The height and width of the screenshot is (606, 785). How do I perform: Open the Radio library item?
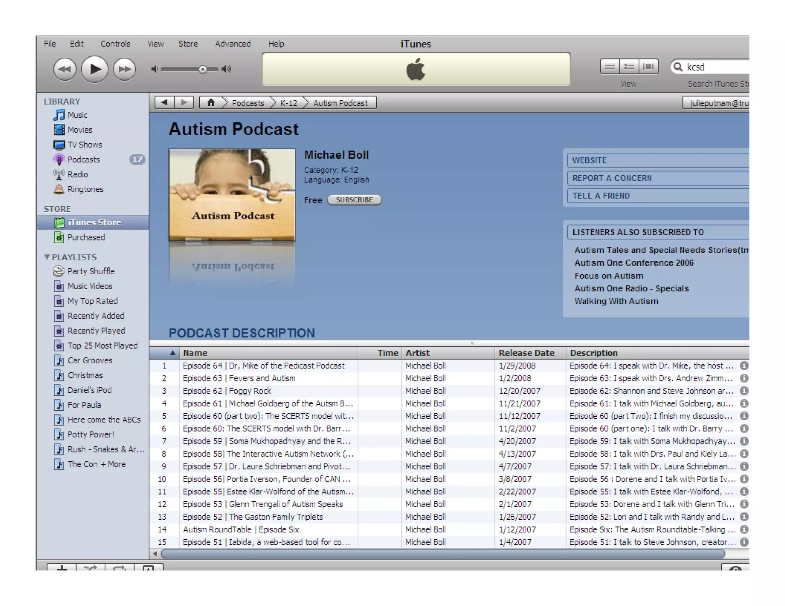77,174
